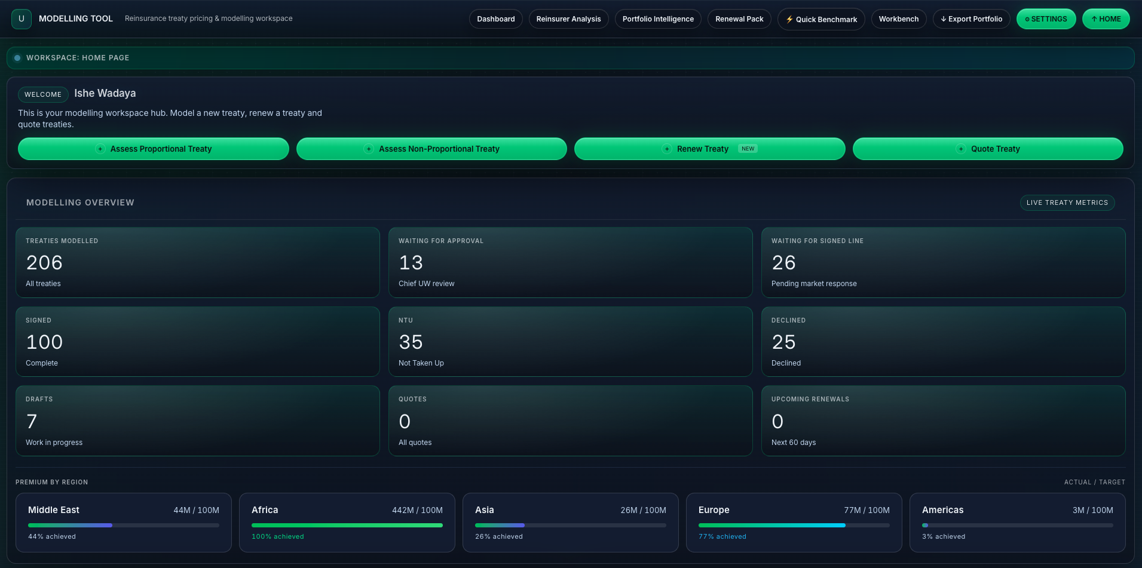Open the Workbench nav item
Screen dimensions: 1142x568
click(x=899, y=19)
